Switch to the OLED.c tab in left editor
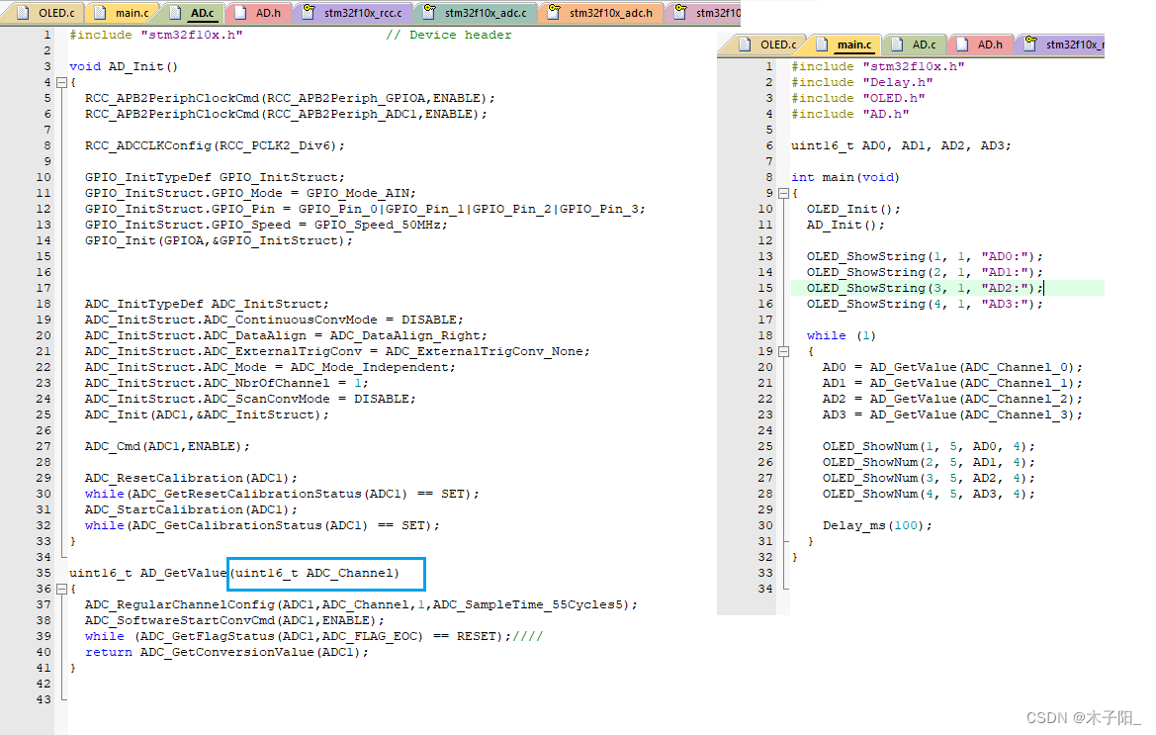Image resolution: width=1156 pixels, height=735 pixels. point(46,13)
